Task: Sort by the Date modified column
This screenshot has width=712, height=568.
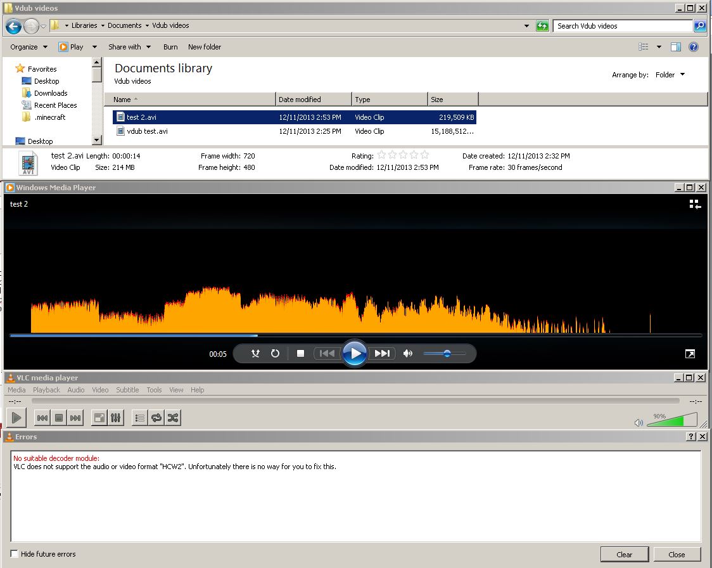Action: point(314,100)
